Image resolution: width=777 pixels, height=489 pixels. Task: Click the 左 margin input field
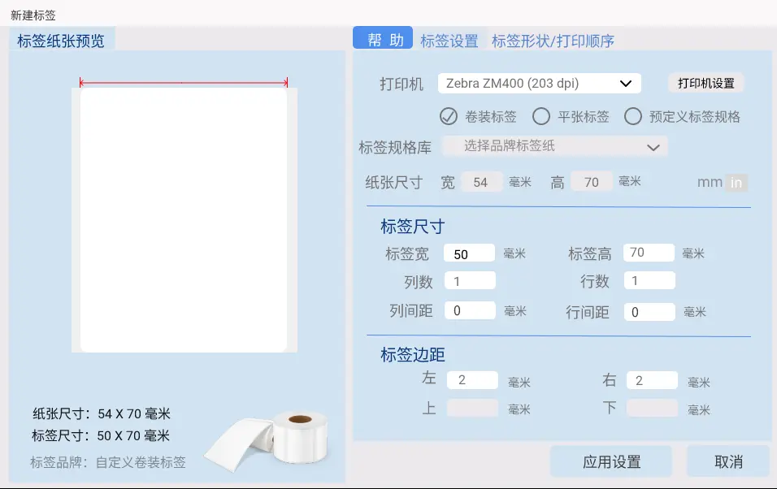[x=472, y=380]
